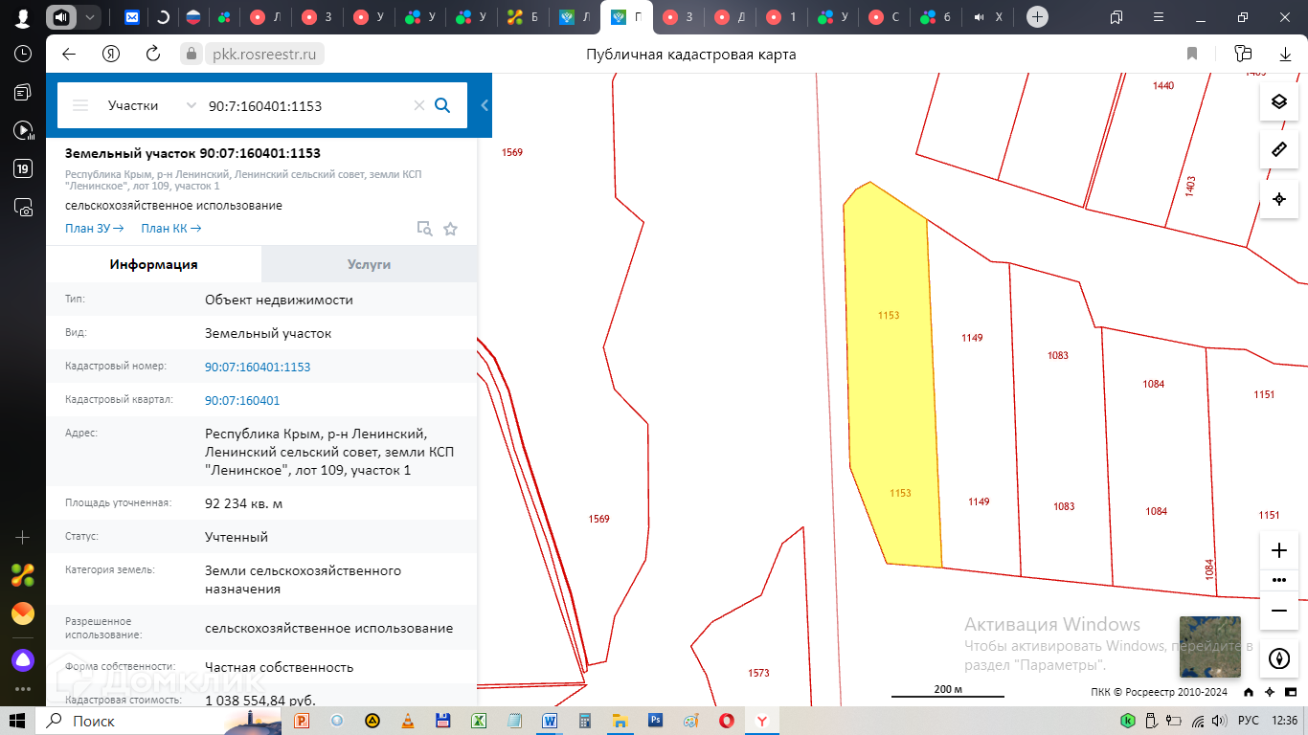Open the План КК link
This screenshot has width=1308, height=735.
(171, 229)
